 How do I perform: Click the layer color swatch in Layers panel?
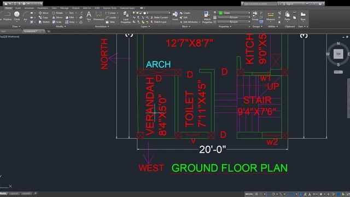pyautogui.click(x=144, y=13)
